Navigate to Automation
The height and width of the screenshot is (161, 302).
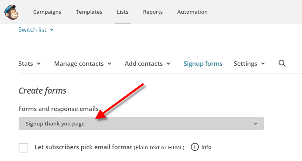pyautogui.click(x=192, y=12)
